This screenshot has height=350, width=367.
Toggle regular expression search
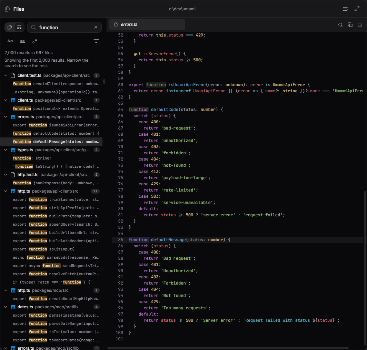click(x=34, y=41)
